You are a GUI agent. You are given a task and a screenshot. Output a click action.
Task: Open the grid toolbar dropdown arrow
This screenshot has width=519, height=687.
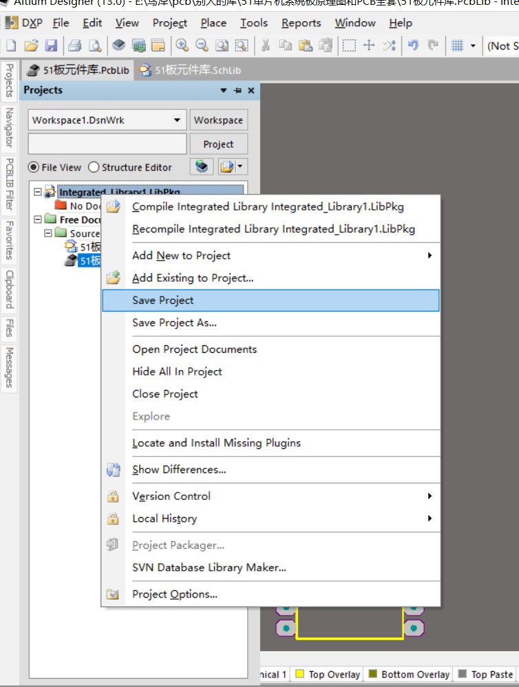[473, 45]
